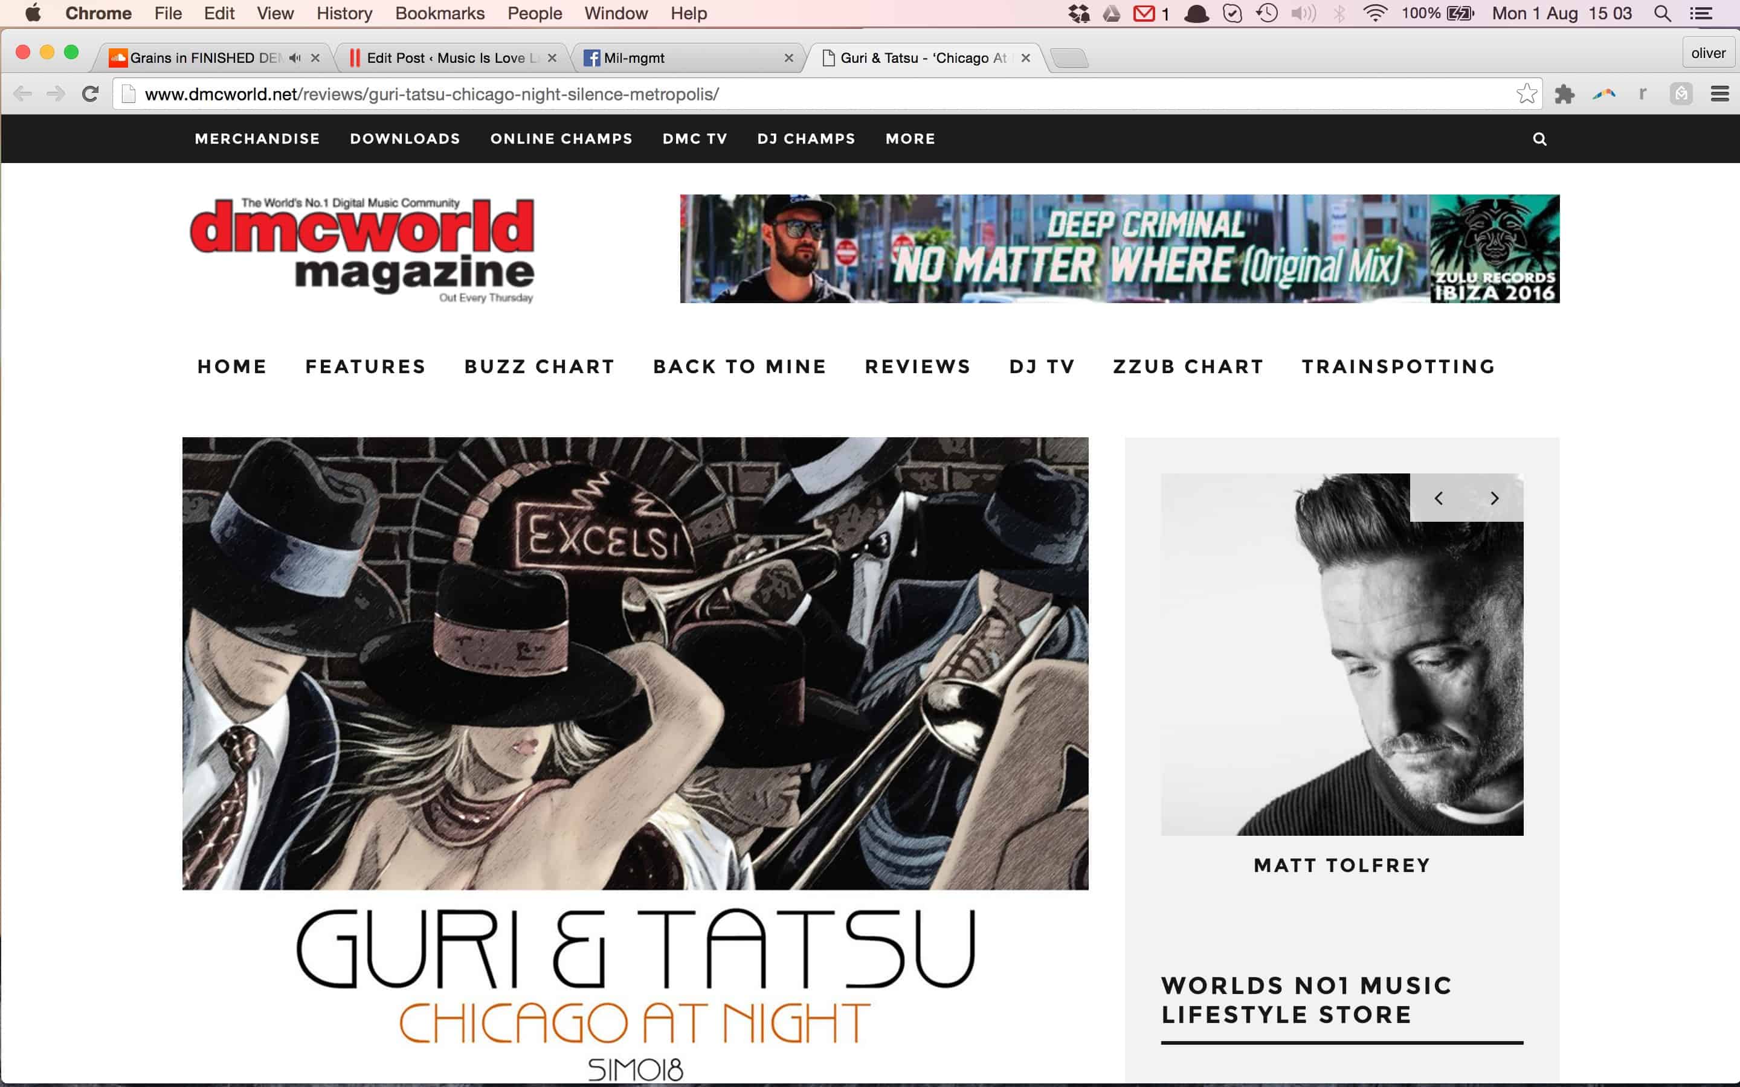This screenshot has width=1740, height=1087.
Task: Open the Chrome hamburger menu
Action: tap(1720, 94)
